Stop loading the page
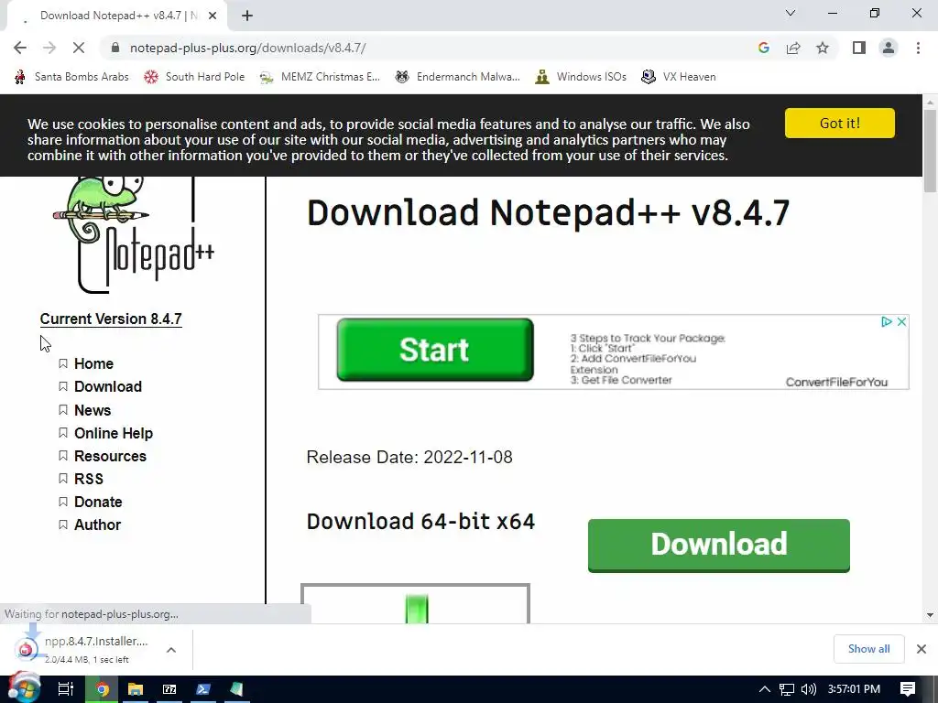The image size is (938, 703). [x=79, y=48]
